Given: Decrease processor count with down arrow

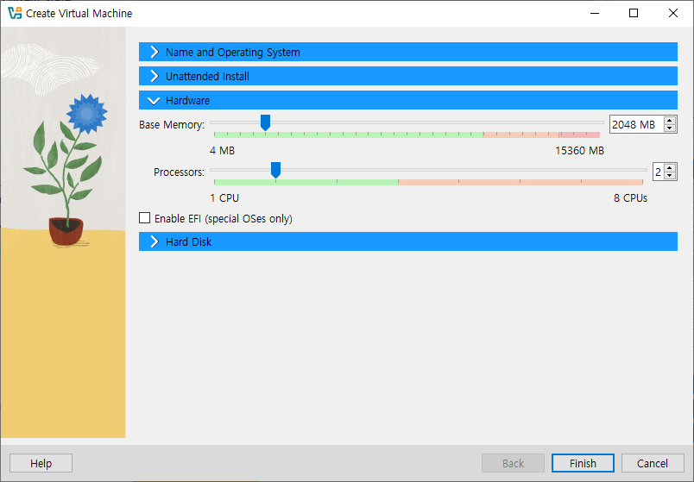Looking at the screenshot, I should coord(670,176).
